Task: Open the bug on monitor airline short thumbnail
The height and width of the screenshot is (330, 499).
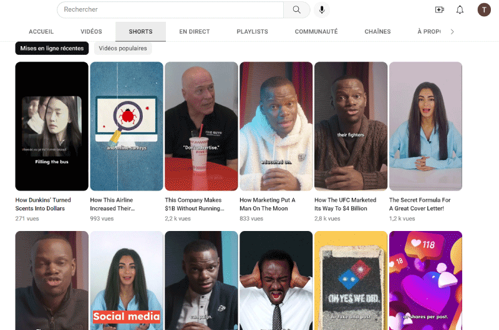Action: 127,126
